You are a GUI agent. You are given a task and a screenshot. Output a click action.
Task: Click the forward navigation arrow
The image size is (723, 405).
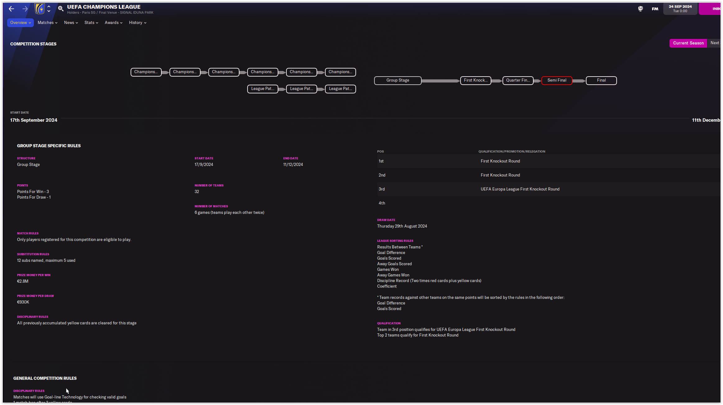[25, 9]
